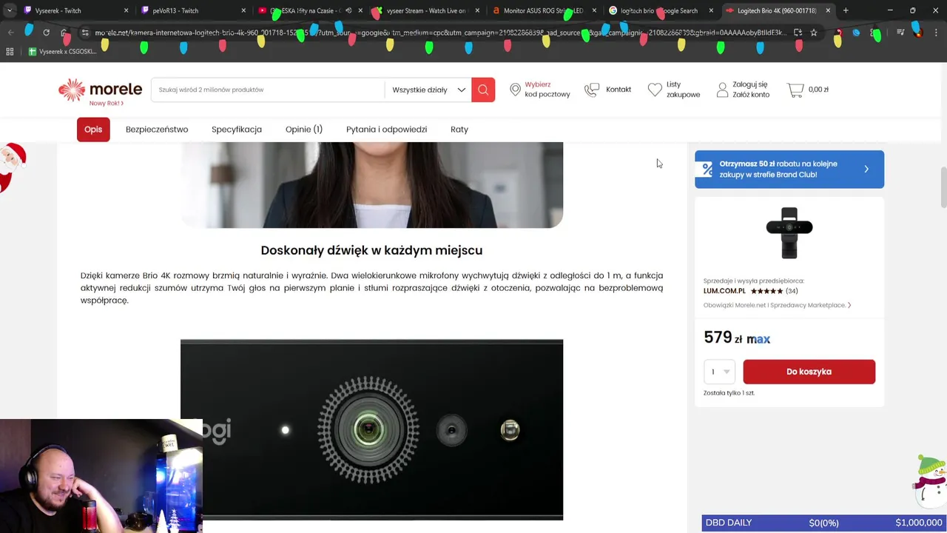Go to the Bezpieczeństwo section
The height and width of the screenshot is (533, 947).
[157, 130]
